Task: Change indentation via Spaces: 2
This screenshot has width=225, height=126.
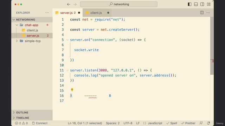Action: [112, 123]
